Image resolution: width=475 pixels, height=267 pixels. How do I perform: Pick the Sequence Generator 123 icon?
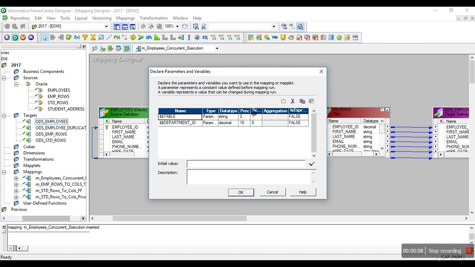pyautogui.click(x=109, y=37)
